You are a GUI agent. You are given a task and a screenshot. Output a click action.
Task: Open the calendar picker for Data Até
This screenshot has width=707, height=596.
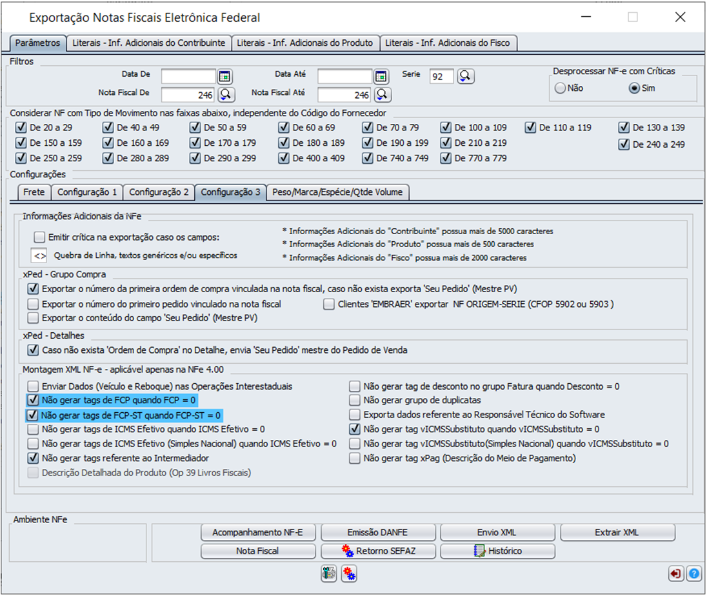tap(381, 76)
